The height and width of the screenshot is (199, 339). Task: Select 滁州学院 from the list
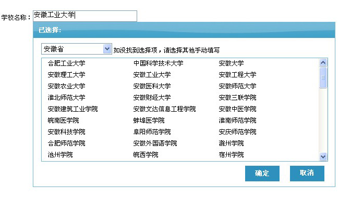click(231, 143)
